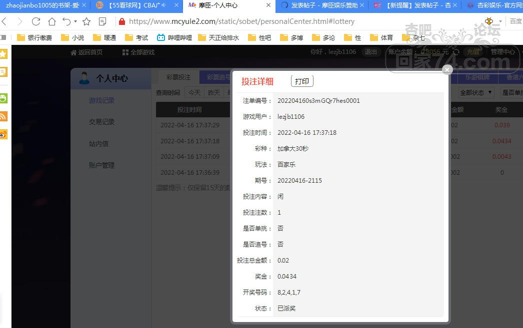Open 多博 bookmark folder
The image size is (523, 328).
[x=291, y=37]
